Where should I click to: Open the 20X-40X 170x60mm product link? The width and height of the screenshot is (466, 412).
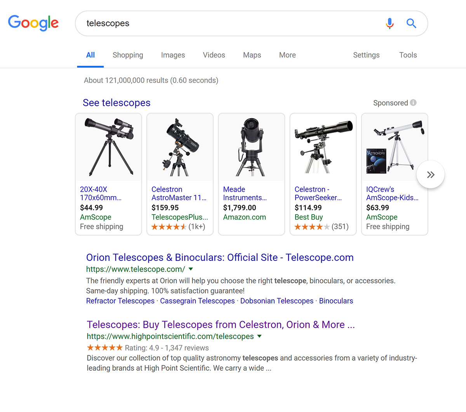point(101,194)
